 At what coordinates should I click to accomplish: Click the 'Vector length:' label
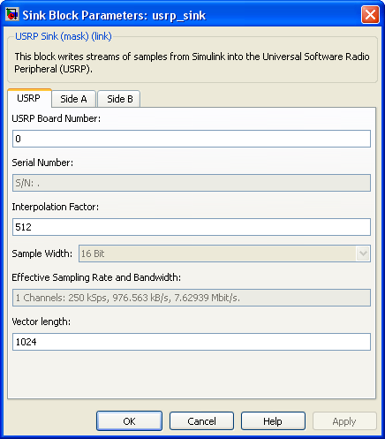point(42,322)
